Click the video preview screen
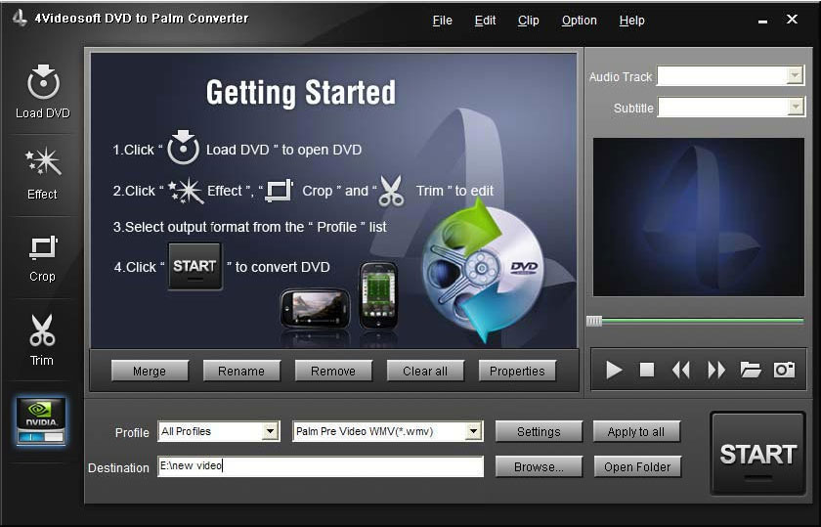Screen dimensions: 821x527 point(699,217)
